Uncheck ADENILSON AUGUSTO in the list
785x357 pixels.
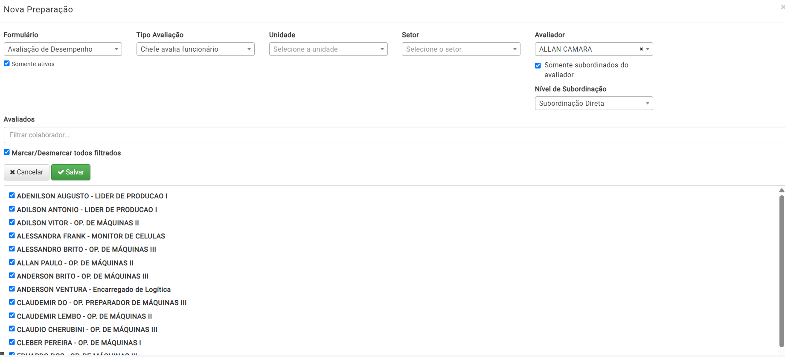coord(12,195)
